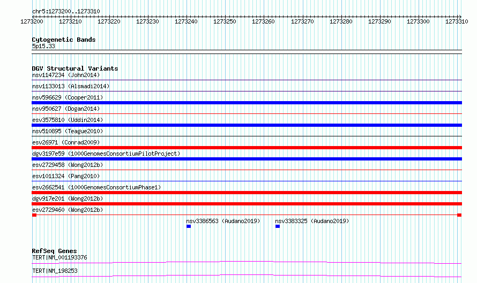Click the left red end block of esv2729460
Viewport: 477px width, 283px height.
coord(34,215)
